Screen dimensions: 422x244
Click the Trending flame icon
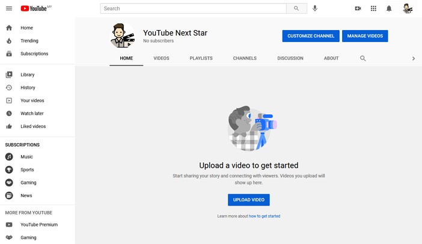(9, 41)
